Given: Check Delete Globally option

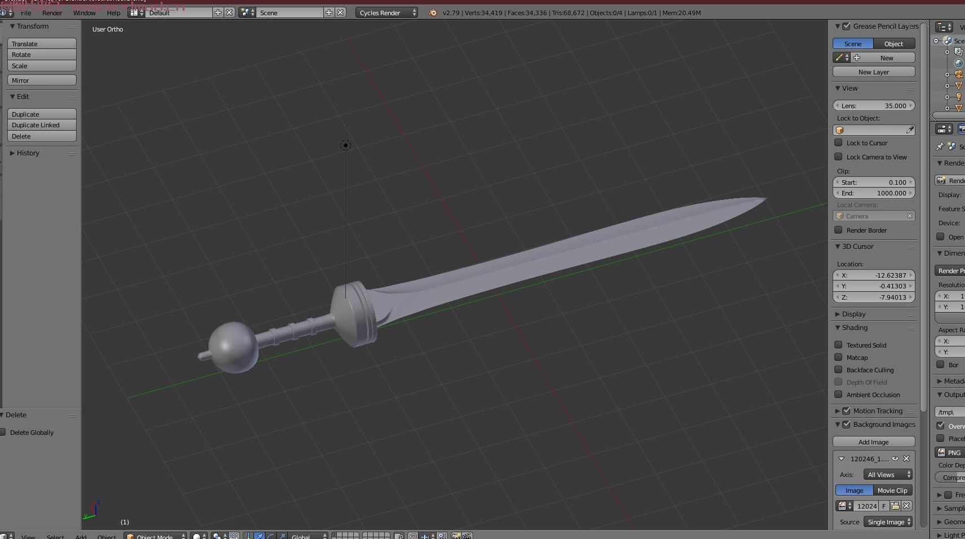Looking at the screenshot, I should tap(3, 433).
